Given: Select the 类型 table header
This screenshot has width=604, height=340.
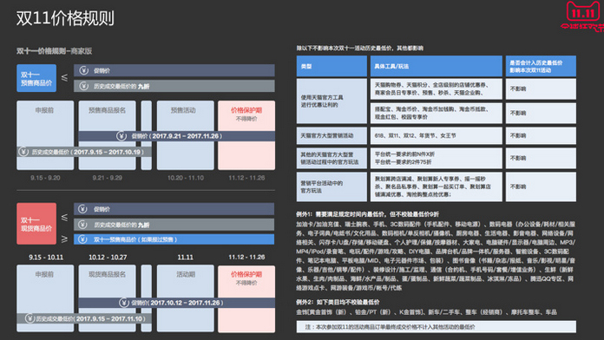Looking at the screenshot, I should click(x=332, y=66).
